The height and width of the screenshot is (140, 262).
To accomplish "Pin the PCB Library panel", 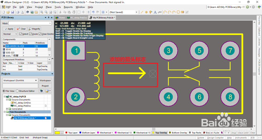I will coord(49,18).
